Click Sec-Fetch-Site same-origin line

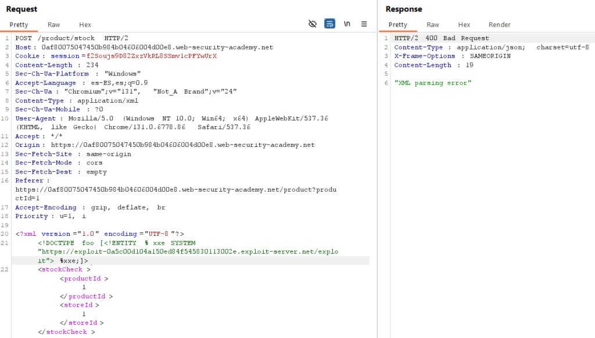pos(73,154)
